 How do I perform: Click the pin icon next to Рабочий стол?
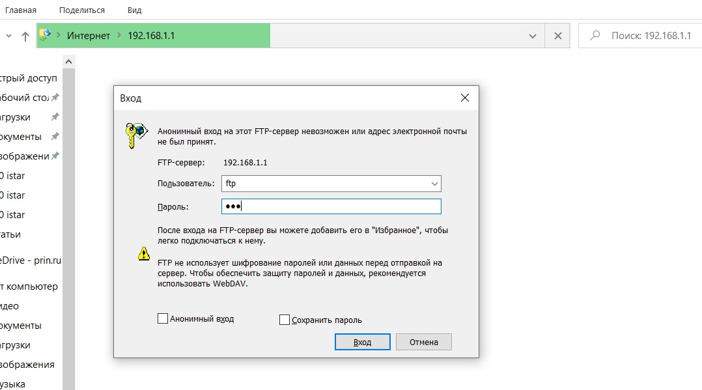click(55, 97)
